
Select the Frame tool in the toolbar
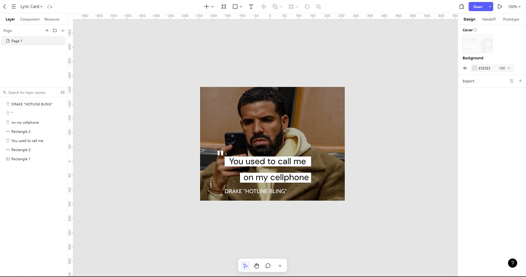coord(224,7)
